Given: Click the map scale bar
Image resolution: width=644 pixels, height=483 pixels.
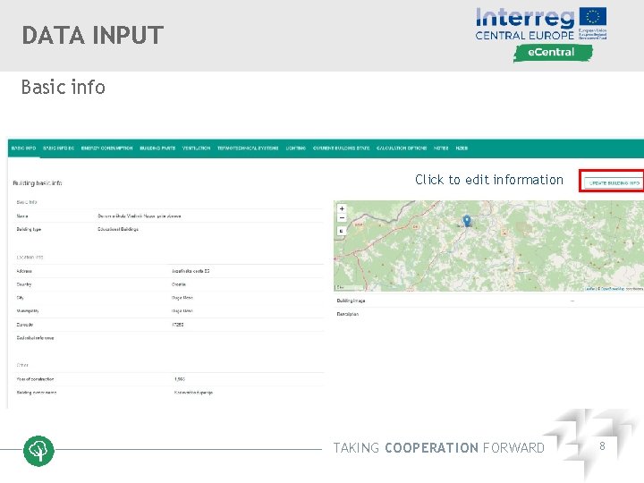Looking at the screenshot, I should [349, 287].
